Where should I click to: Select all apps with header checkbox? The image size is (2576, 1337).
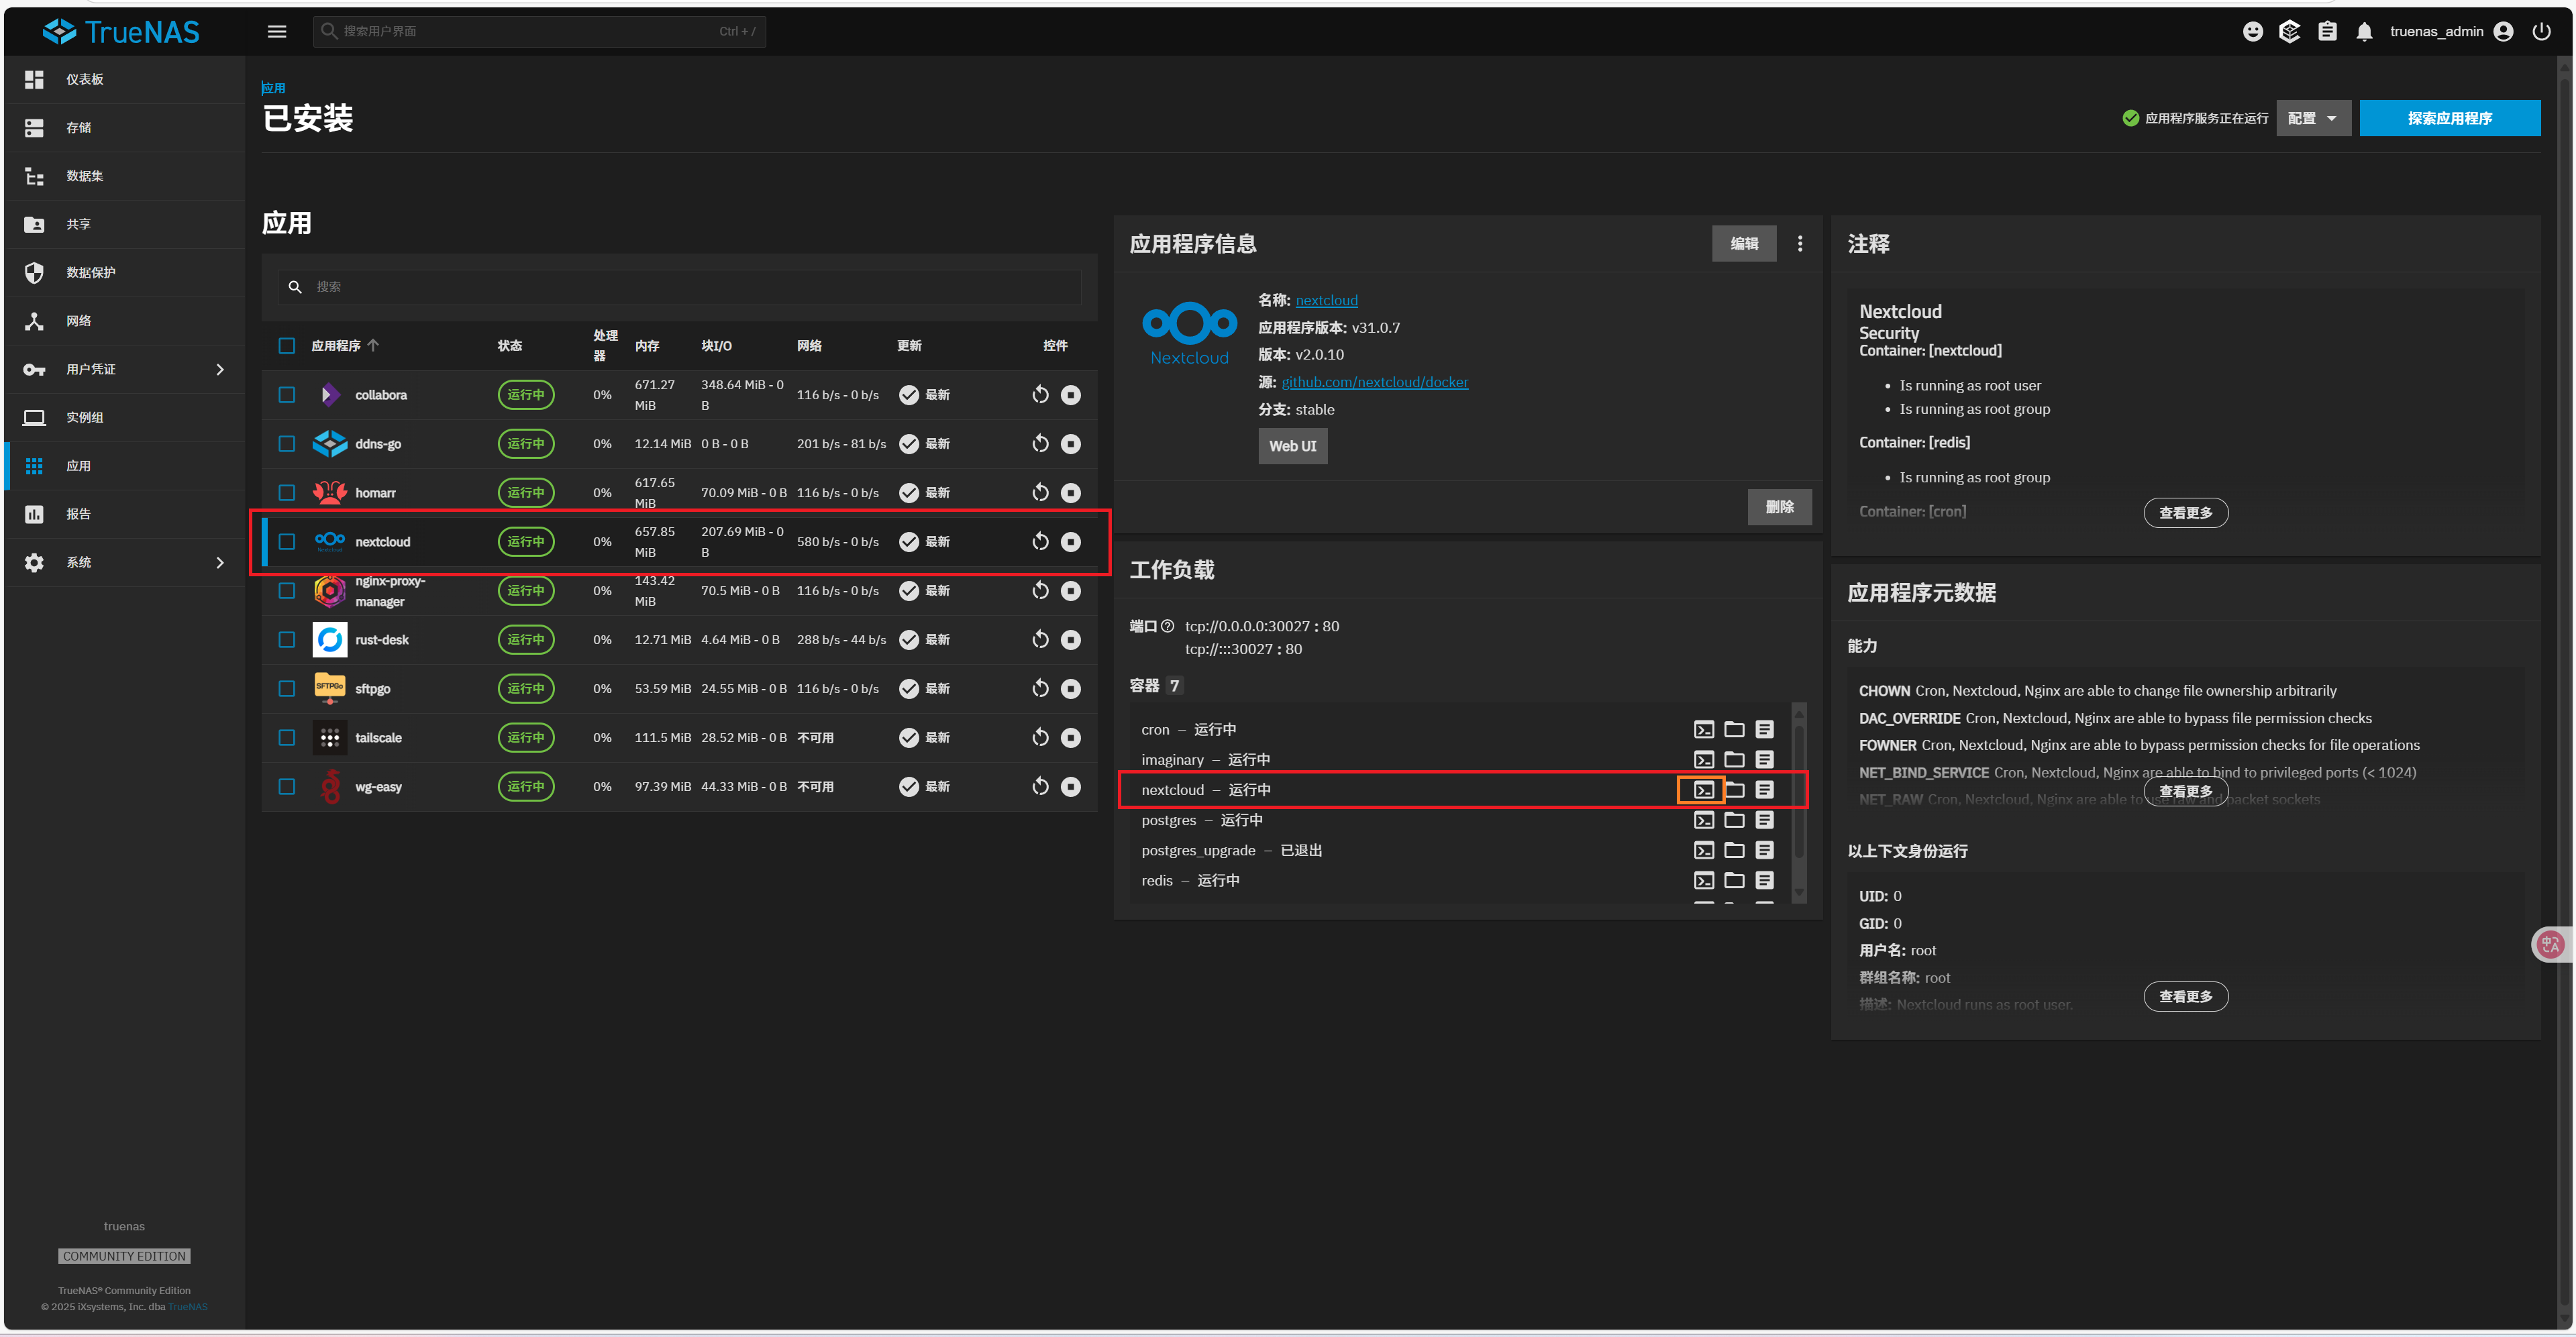tap(287, 346)
